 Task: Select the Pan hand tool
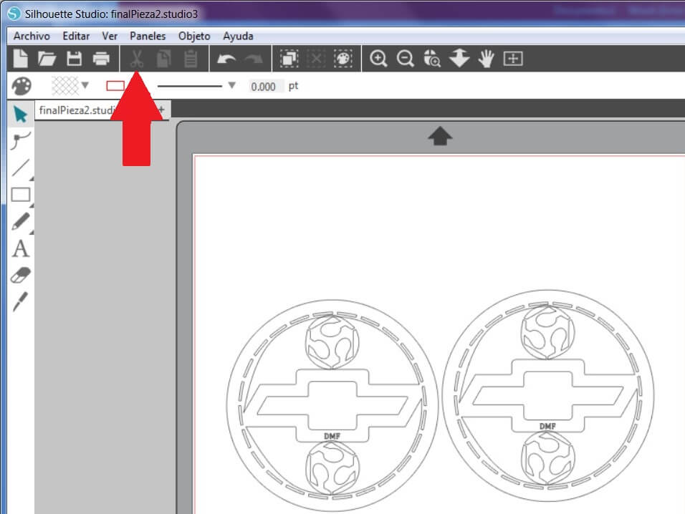(486, 59)
